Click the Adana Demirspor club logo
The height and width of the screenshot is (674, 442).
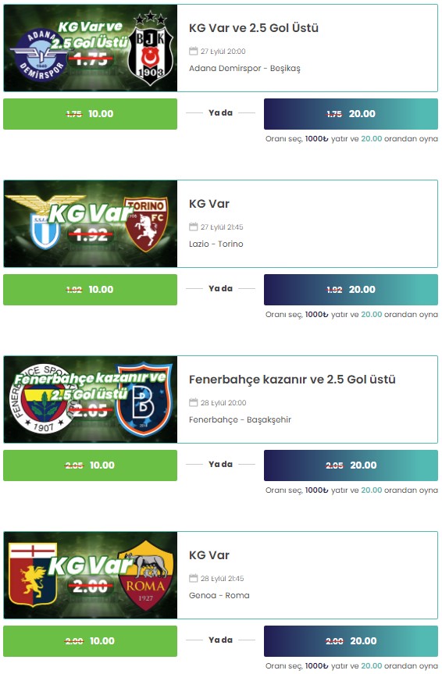[x=39, y=55]
